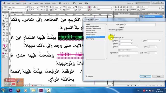Toggle the Overprint Gap checkbox
This screenshot has height=93, width=166.
pyautogui.click(x=119, y=56)
